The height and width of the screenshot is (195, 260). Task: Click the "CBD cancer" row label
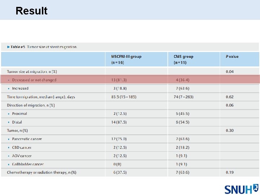tap(22, 147)
